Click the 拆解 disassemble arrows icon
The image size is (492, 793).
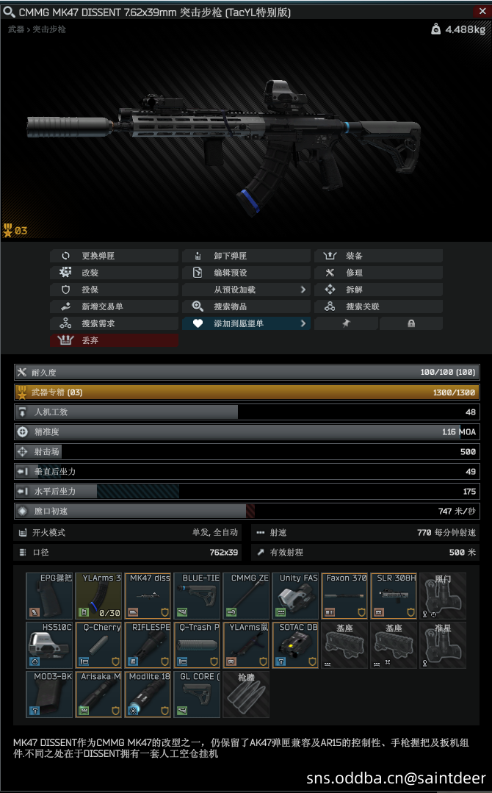click(x=330, y=290)
